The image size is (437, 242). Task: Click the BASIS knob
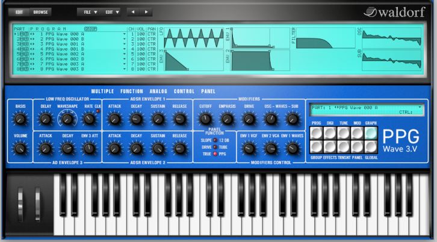click(x=20, y=119)
